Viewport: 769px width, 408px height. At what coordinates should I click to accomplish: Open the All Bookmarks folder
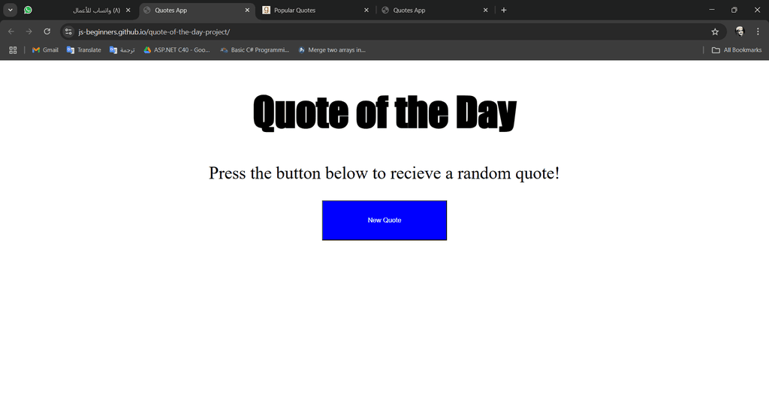click(x=737, y=50)
